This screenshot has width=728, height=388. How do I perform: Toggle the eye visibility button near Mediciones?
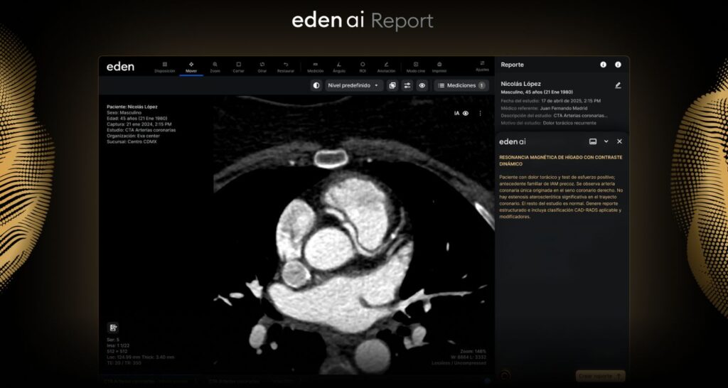click(x=422, y=85)
